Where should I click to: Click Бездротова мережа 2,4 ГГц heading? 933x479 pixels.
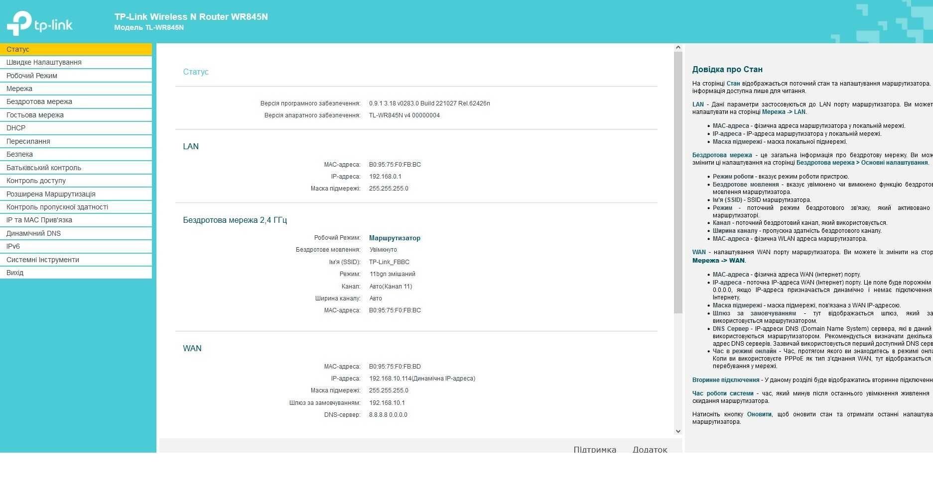235,220
